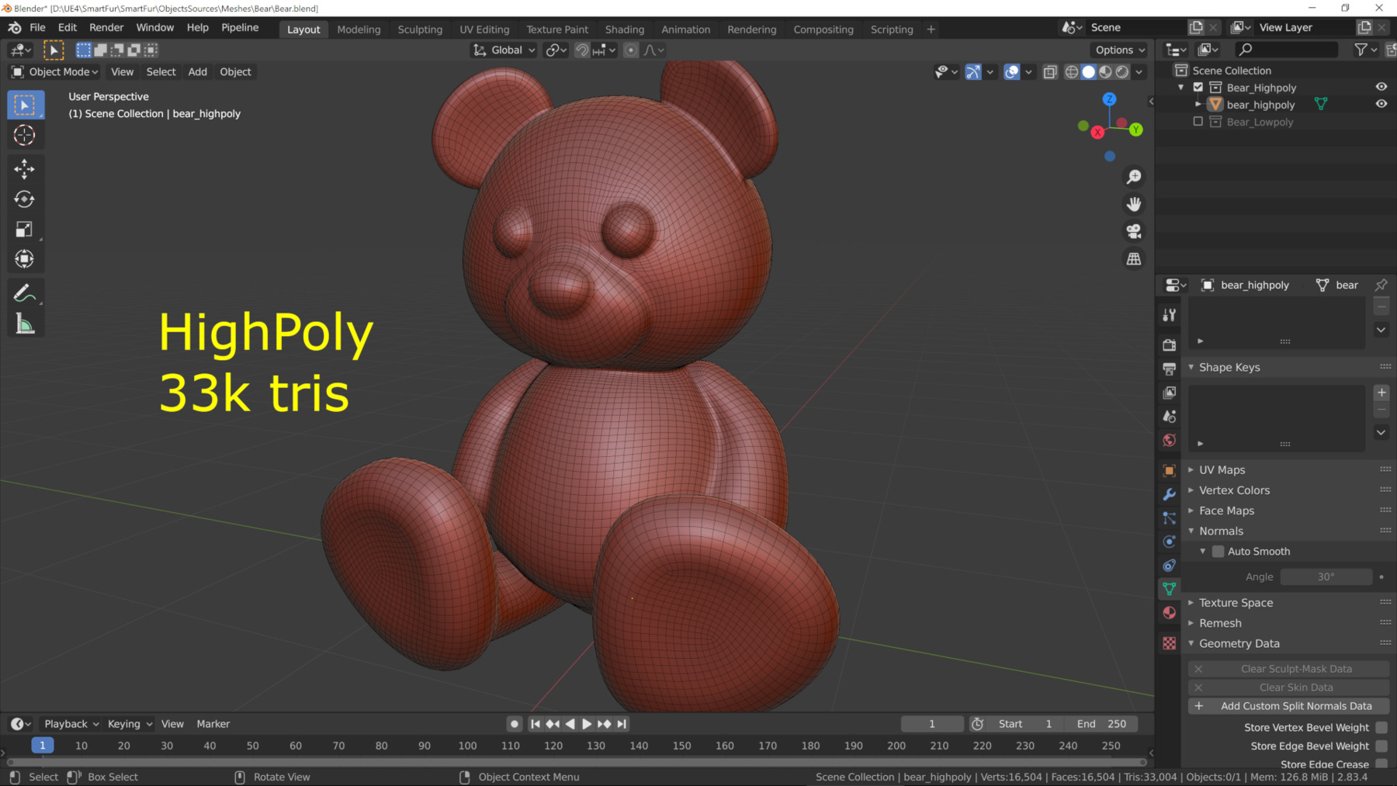Pick the Annotate pencil tool

(25, 293)
